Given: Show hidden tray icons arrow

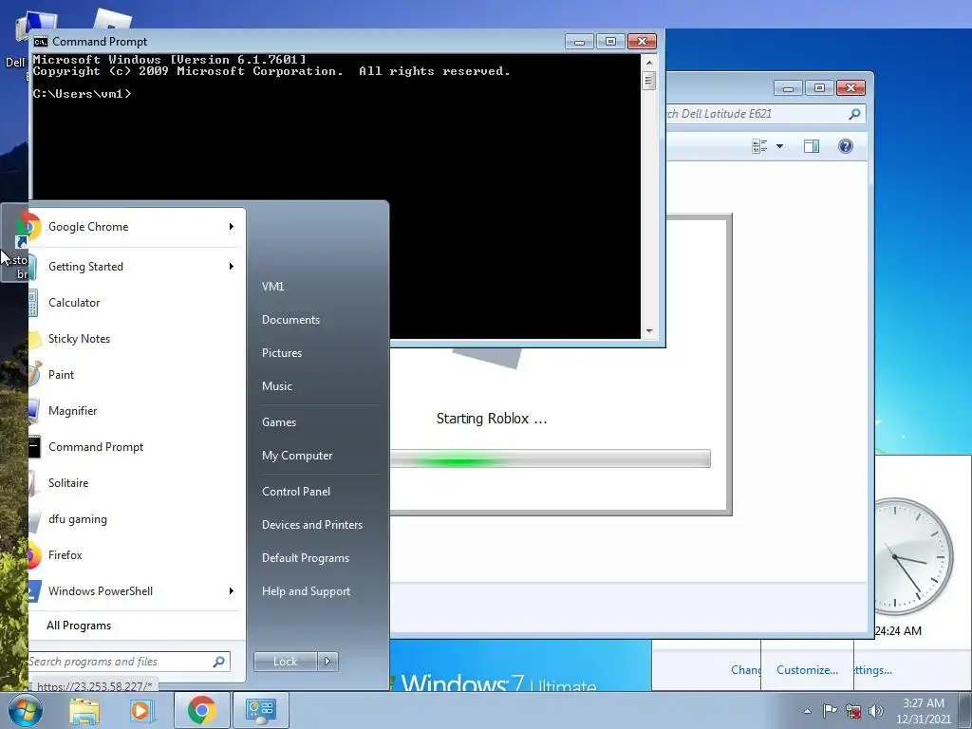Looking at the screenshot, I should pos(807,711).
